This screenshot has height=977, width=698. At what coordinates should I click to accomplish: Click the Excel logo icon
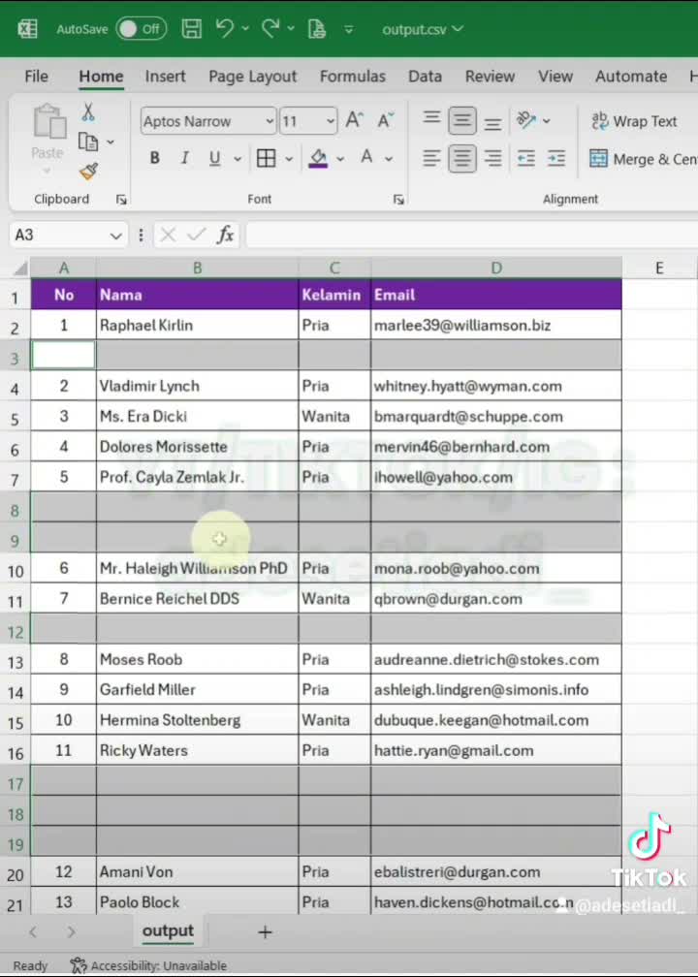point(27,29)
